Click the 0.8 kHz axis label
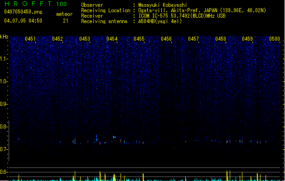Image resolution: width=285 pixels, height=181 pixels. coord(4,127)
